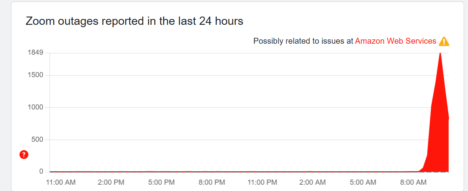Click the Zoom outages chart title
468x191 pixels.
coord(134,21)
